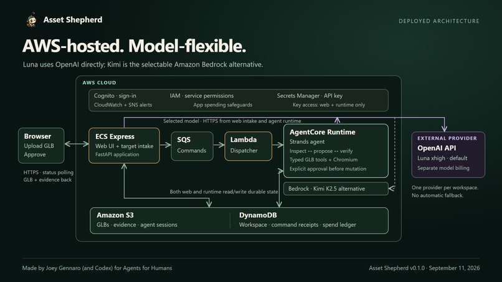The image size is (502, 282).
Task: Click 'GLB + evidence back' caption
Action: 47,180
